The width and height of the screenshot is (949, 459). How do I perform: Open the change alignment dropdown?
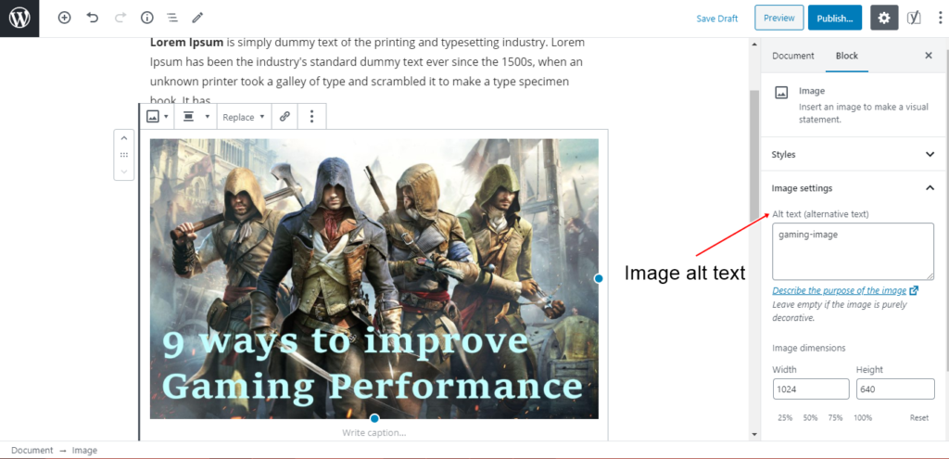coord(196,117)
